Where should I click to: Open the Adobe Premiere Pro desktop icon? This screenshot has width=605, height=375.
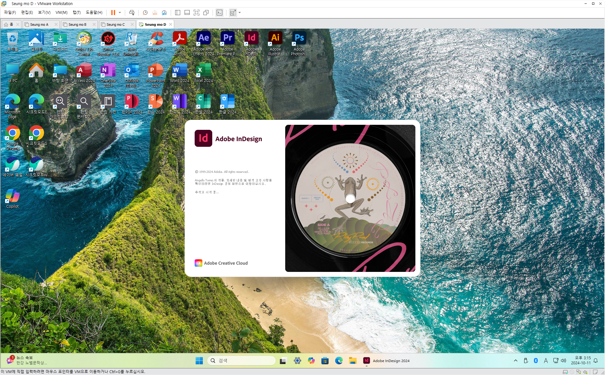(x=227, y=43)
